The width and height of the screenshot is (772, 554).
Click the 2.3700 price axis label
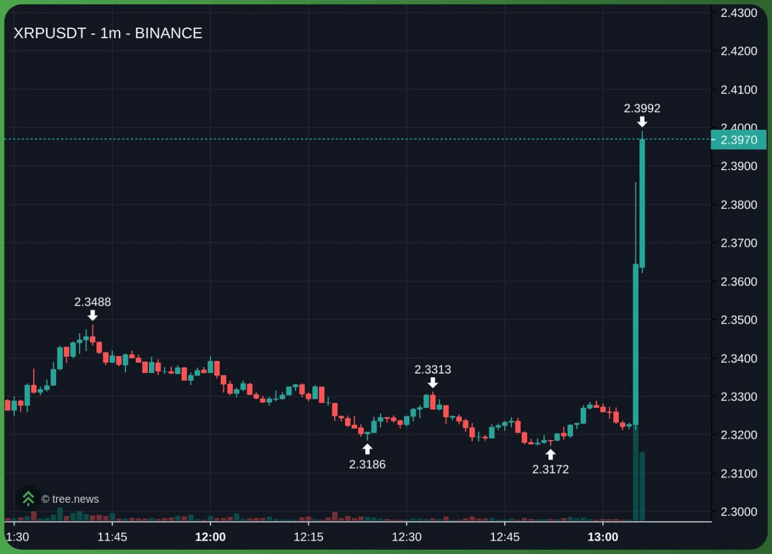coord(739,243)
